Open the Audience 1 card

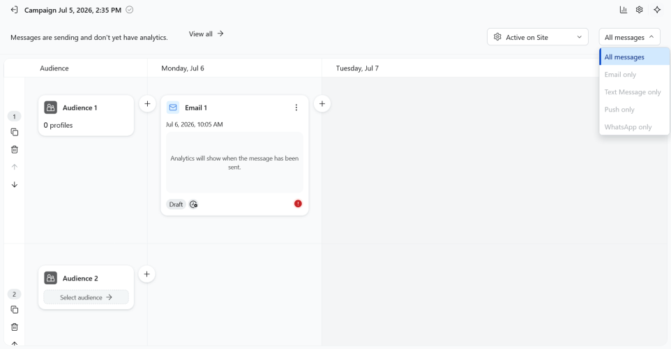coord(86,116)
